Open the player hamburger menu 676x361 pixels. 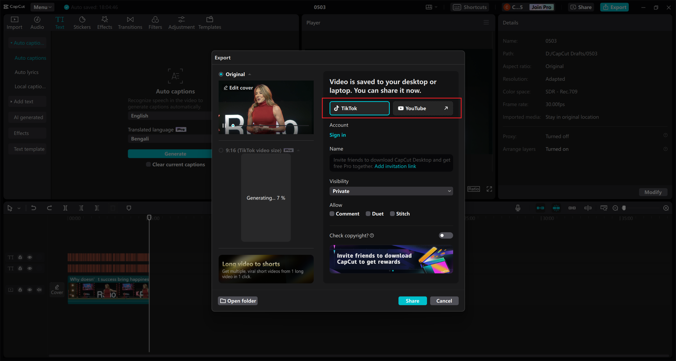coord(486,23)
